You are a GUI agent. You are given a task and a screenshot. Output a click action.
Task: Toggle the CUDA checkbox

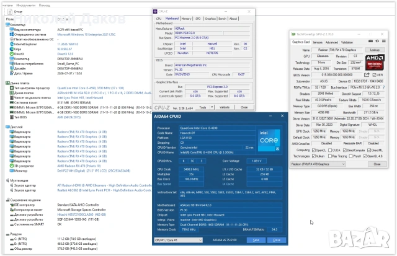click(330, 150)
